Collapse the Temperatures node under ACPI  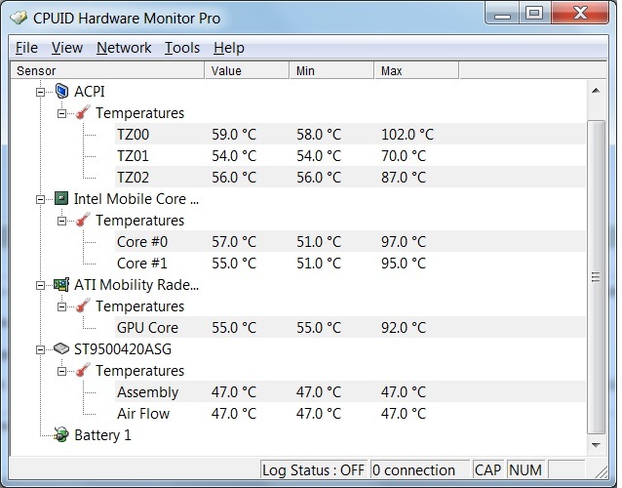click(61, 113)
